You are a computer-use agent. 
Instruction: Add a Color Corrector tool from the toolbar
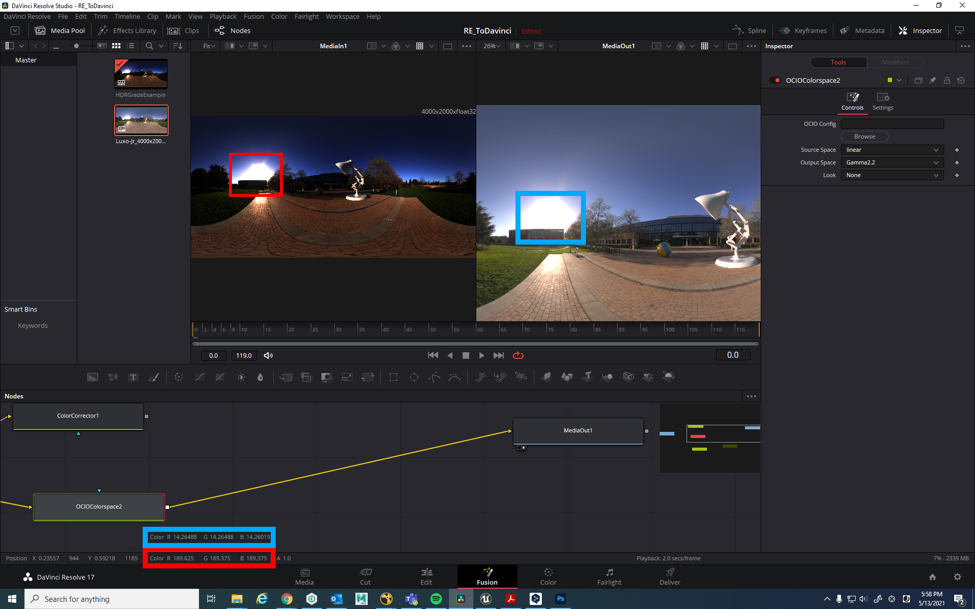point(179,377)
